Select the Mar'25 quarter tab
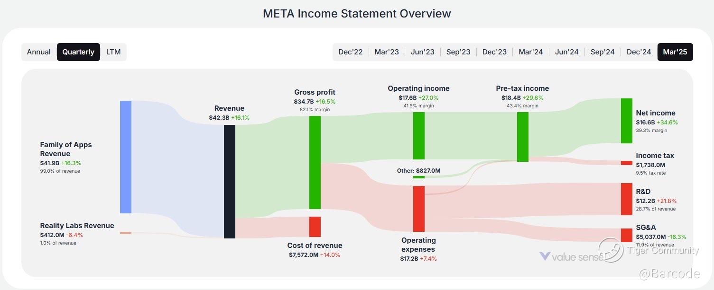Screen dimensions: 714x290 (675, 52)
